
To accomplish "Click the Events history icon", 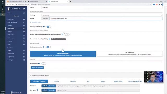I will coord(24,41).
